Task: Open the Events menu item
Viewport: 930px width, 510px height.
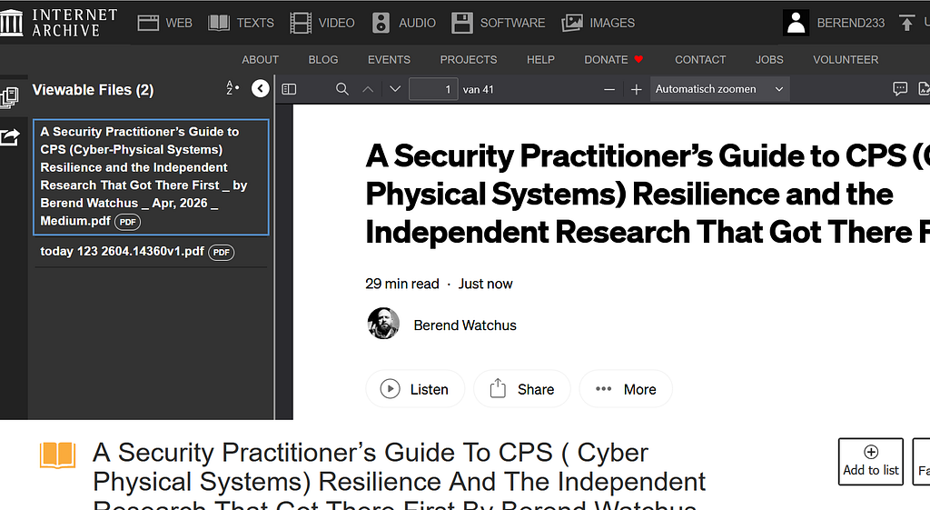Action: (389, 60)
